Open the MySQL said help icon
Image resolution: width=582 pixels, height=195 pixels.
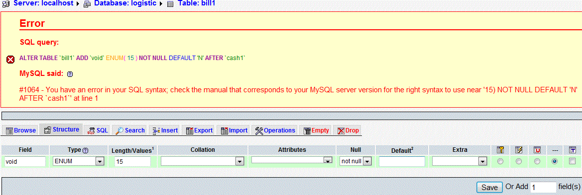tap(70, 74)
